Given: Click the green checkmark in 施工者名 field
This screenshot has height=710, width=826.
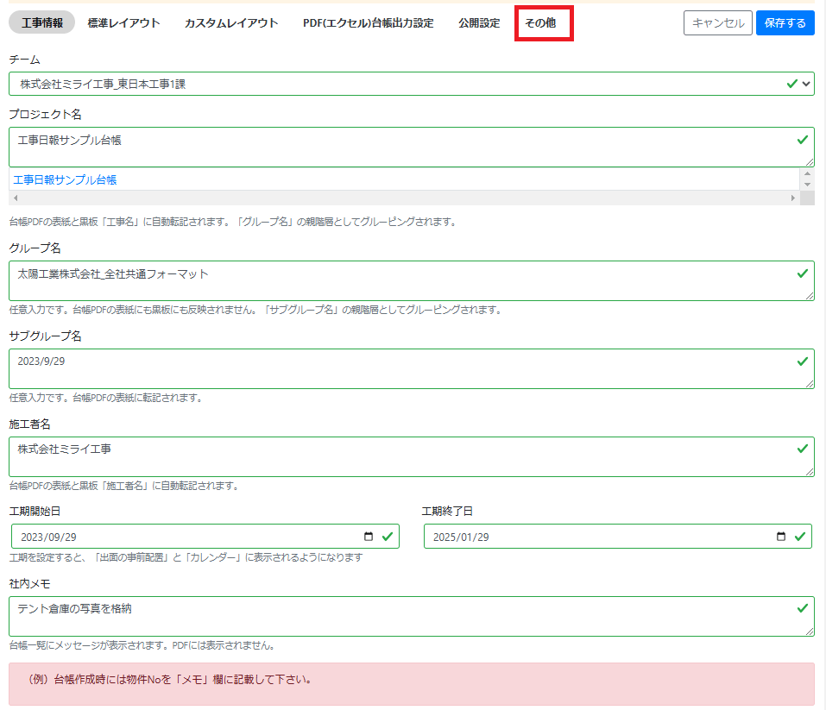Looking at the screenshot, I should click(x=803, y=449).
